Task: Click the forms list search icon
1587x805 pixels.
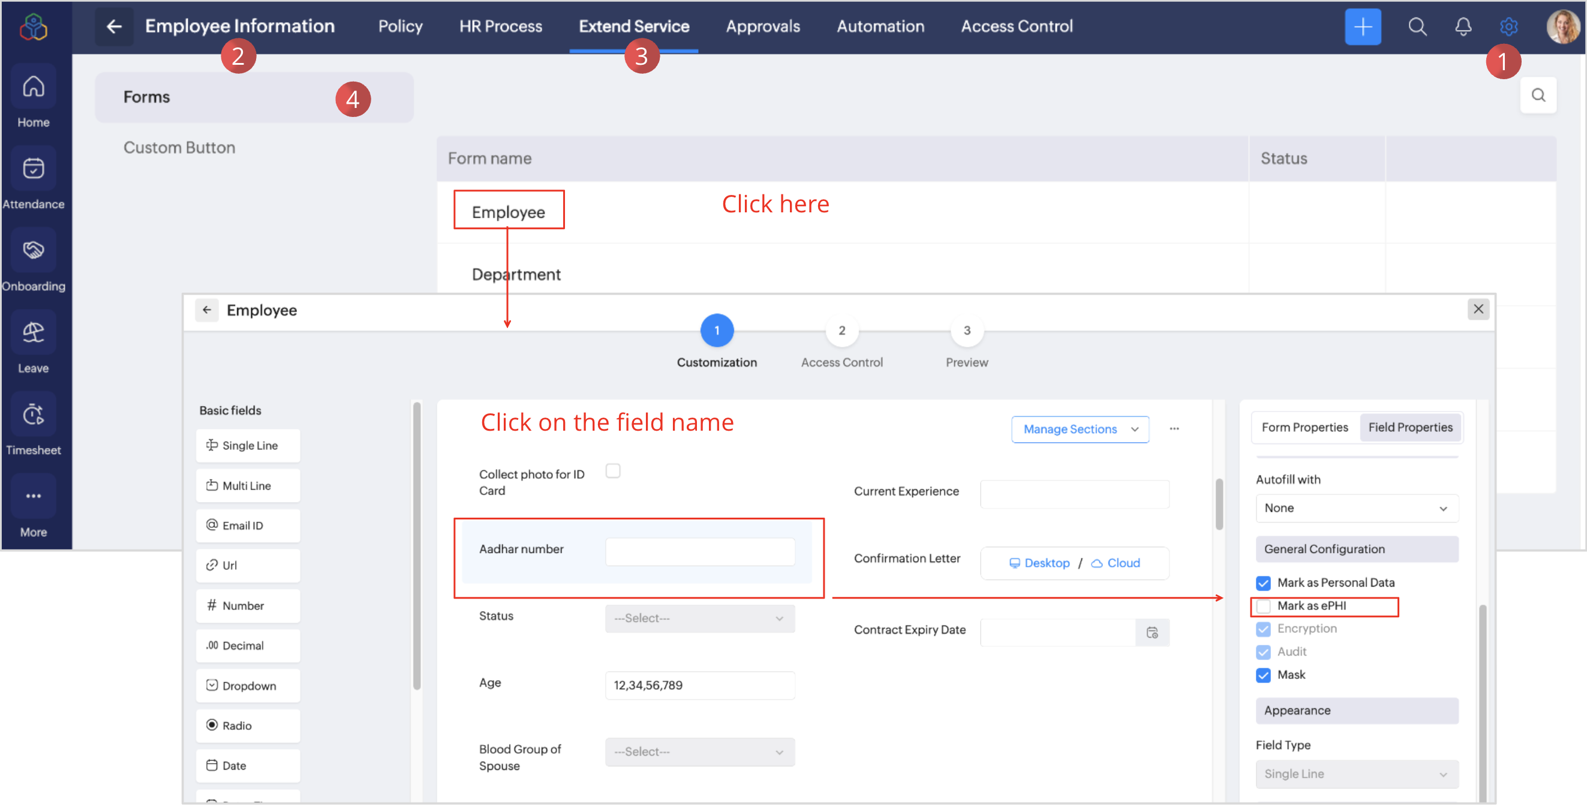Action: (x=1538, y=95)
